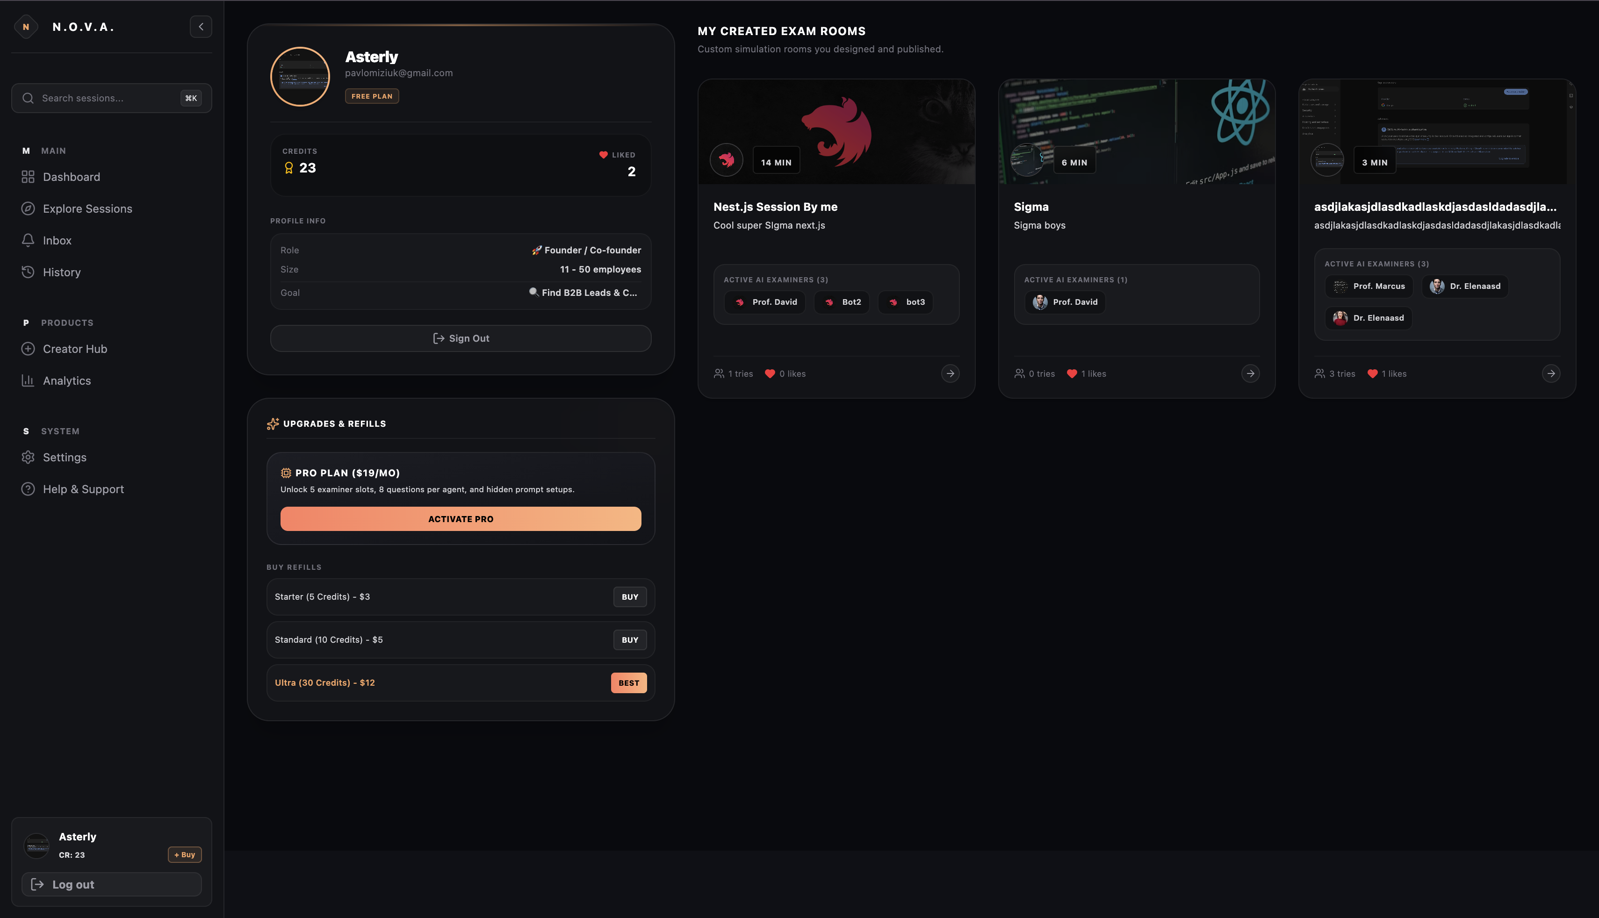
Task: Click the ACTIVATE PRO button
Action: pyautogui.click(x=461, y=519)
